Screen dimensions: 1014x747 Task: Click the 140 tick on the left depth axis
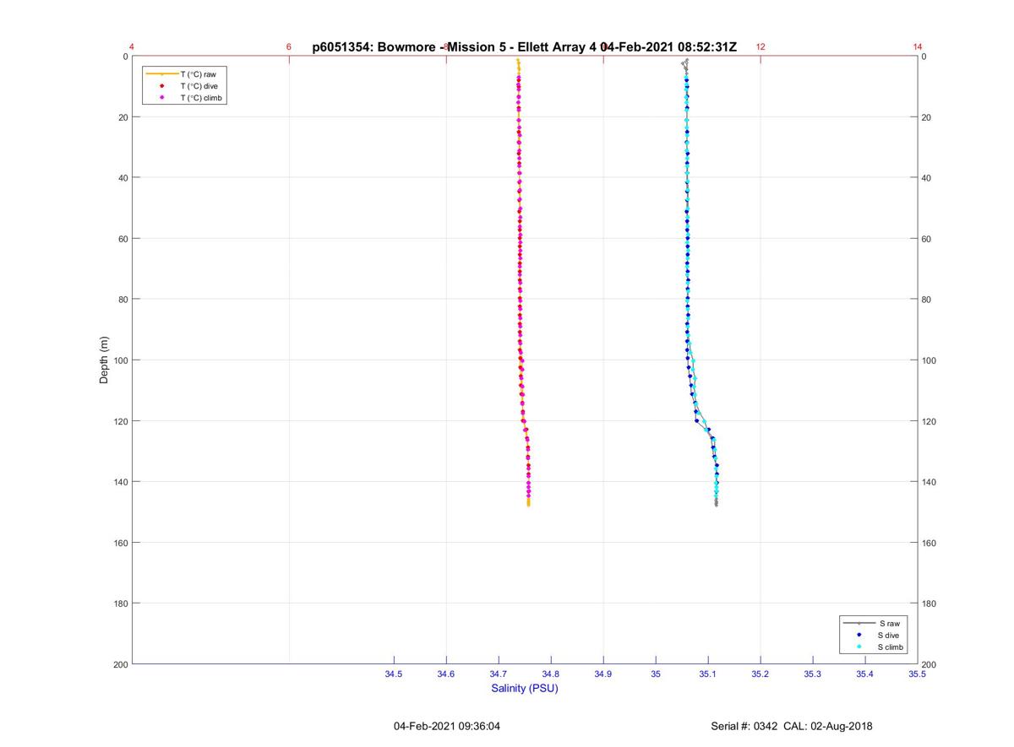(120, 482)
